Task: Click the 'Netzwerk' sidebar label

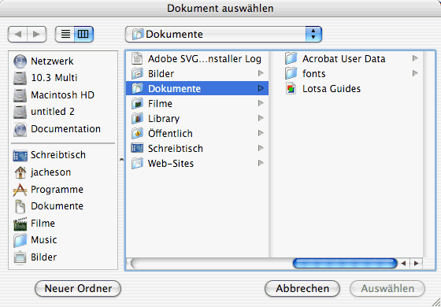Action: click(52, 61)
